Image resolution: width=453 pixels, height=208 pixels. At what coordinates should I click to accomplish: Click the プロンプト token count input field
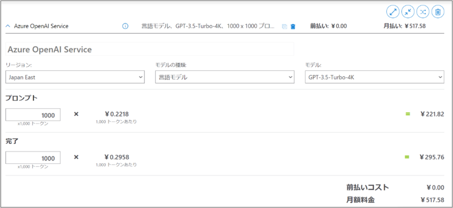pos(33,115)
